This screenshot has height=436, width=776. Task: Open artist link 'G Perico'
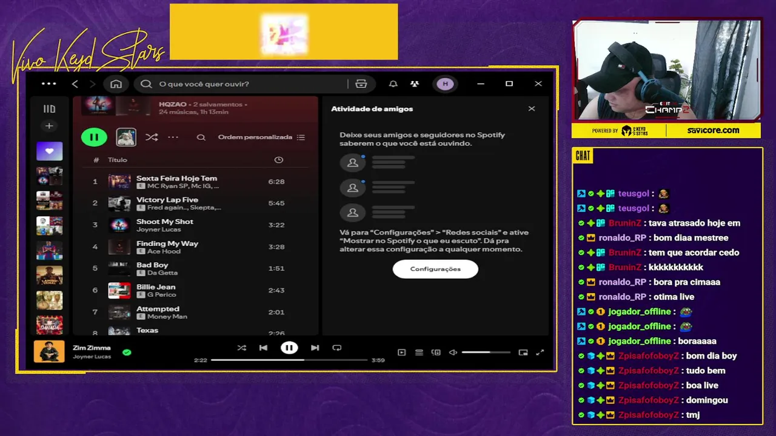[161, 295]
